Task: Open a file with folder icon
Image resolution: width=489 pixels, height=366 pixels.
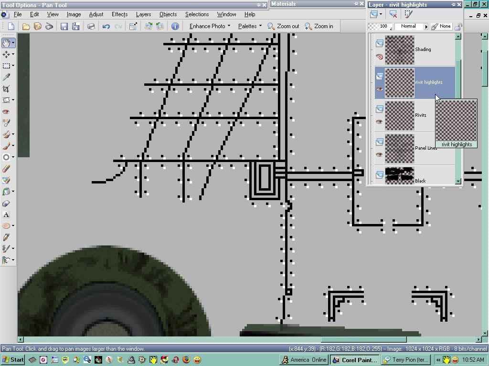Action: click(26, 26)
